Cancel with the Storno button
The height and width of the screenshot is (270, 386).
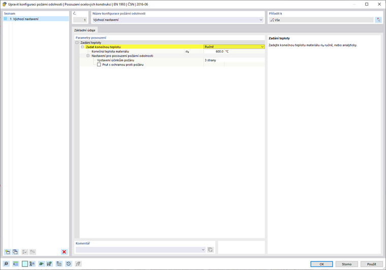click(x=346, y=264)
